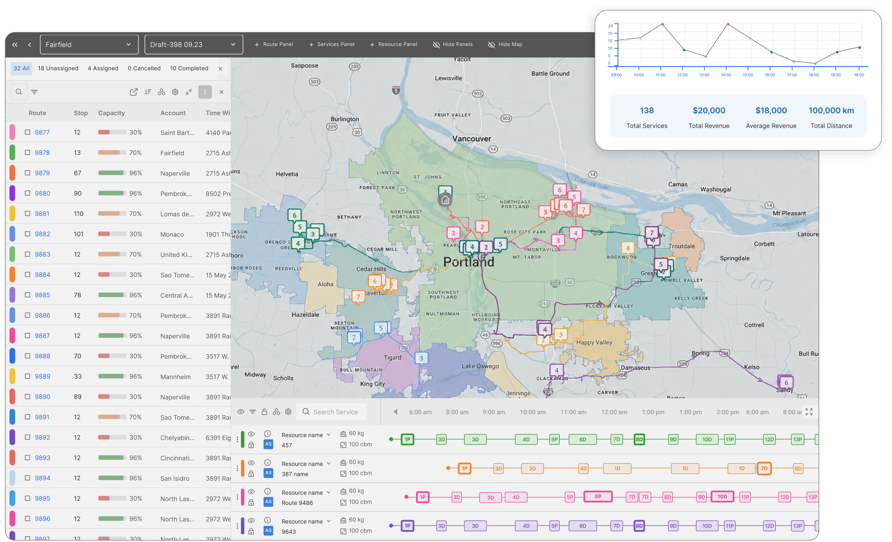The image size is (892, 542).
Task: Click the filter icon in timeline toolbar
Action: (x=253, y=412)
